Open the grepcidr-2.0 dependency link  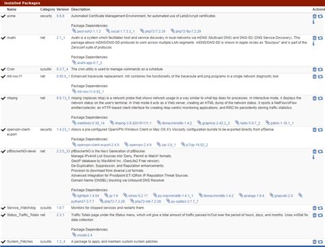click(281, 196)
